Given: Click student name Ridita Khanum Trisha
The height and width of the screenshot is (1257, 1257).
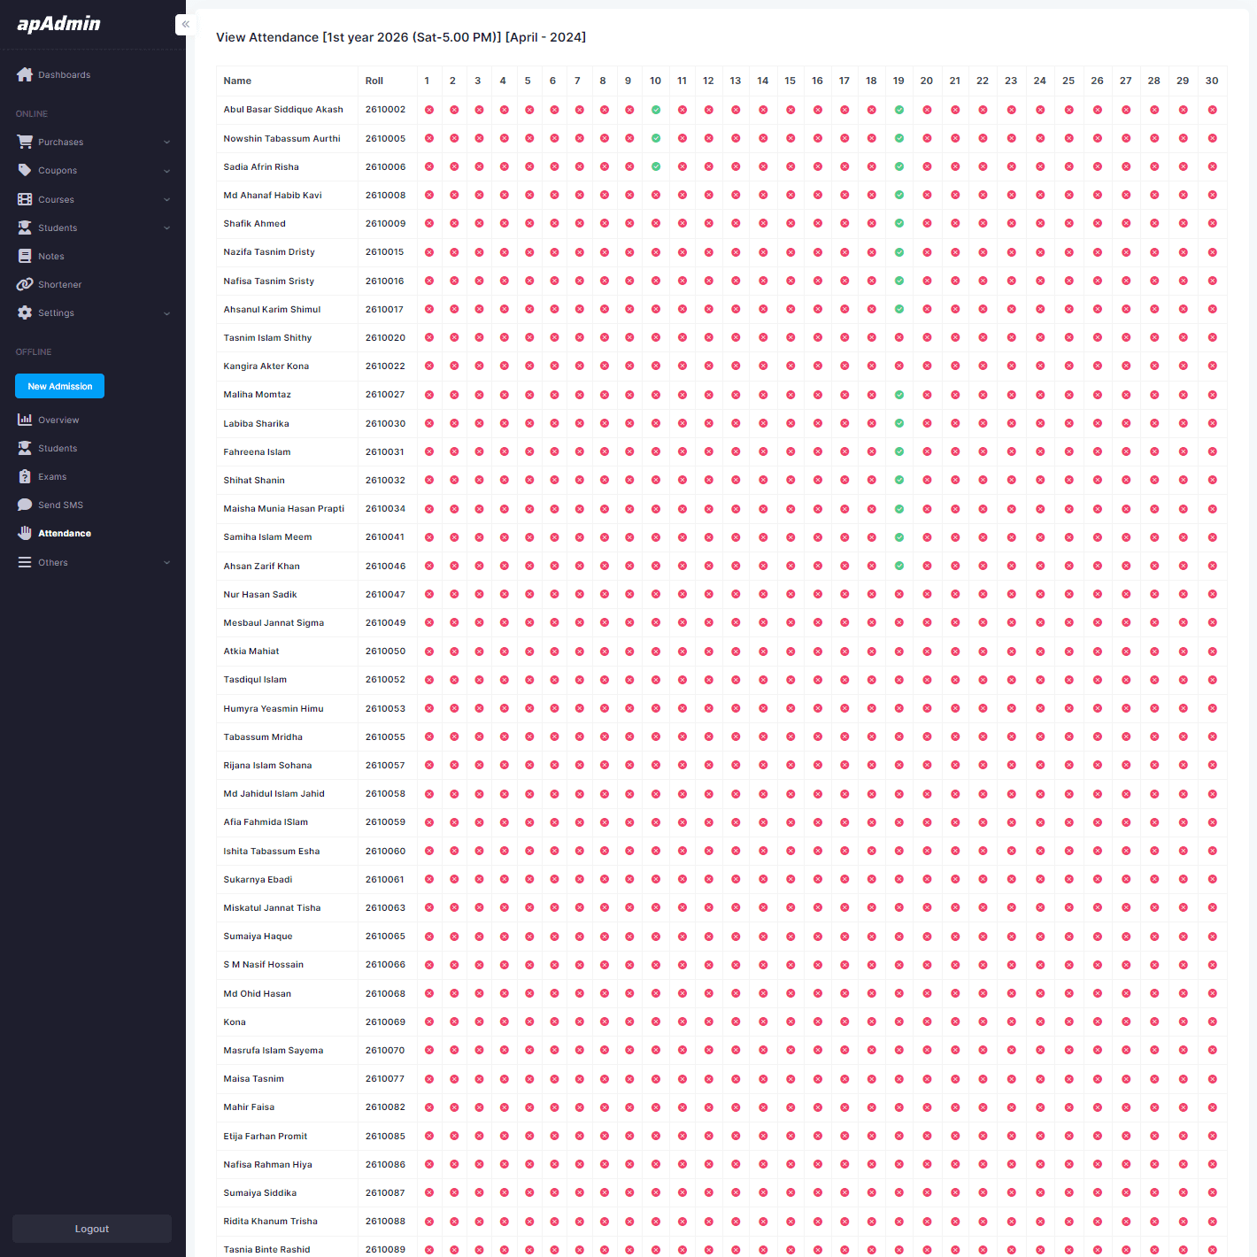Looking at the screenshot, I should pyautogui.click(x=271, y=1222).
